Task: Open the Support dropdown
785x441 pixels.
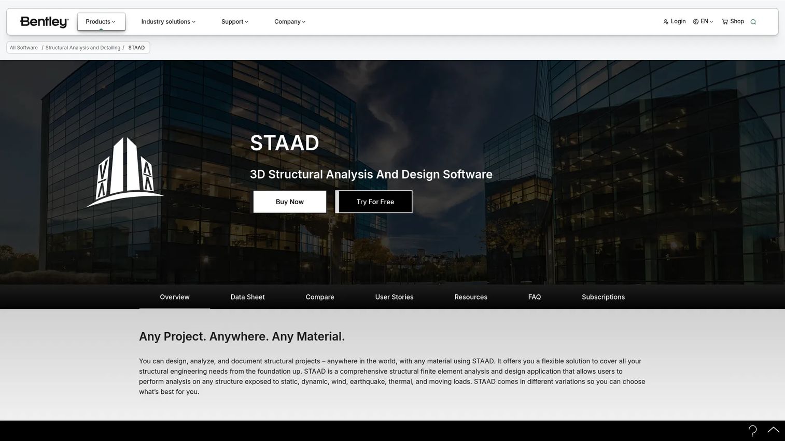Action: (x=235, y=22)
